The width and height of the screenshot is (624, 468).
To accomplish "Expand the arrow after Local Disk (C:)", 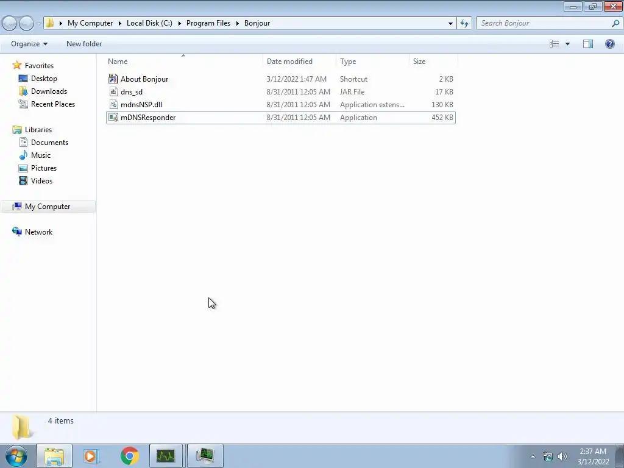I will point(180,24).
